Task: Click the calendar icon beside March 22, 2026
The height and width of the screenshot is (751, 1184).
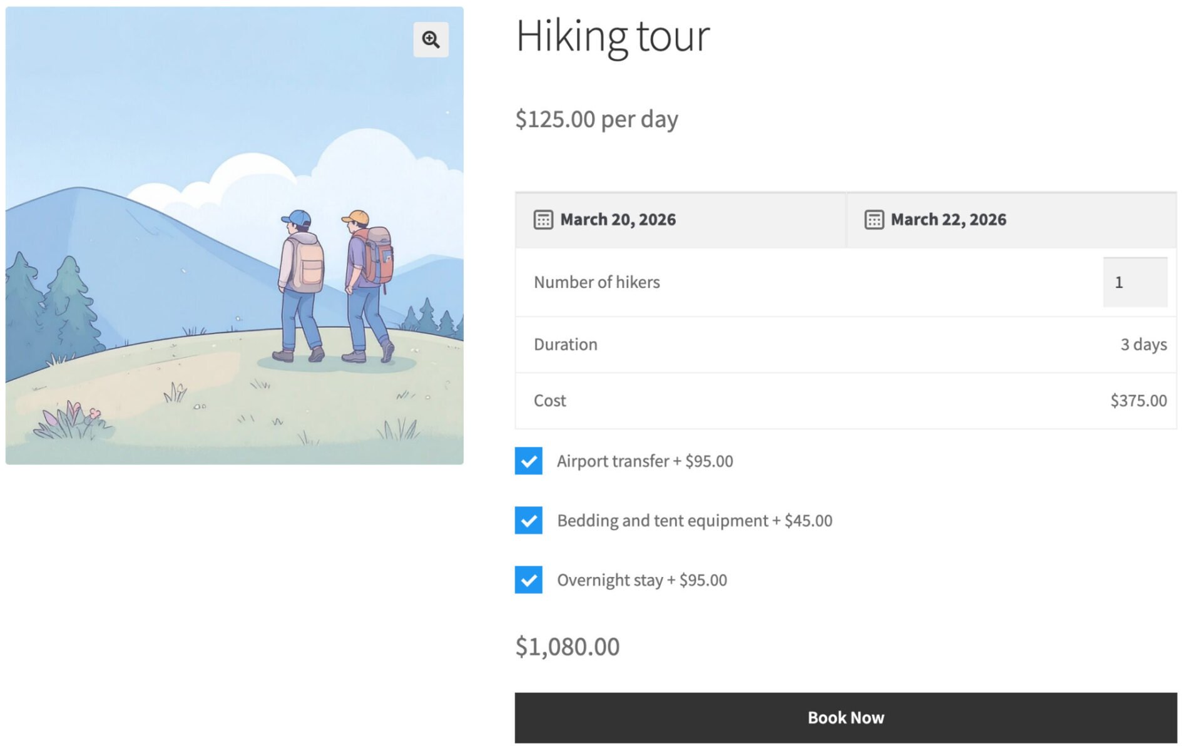Action: pyautogui.click(x=872, y=219)
